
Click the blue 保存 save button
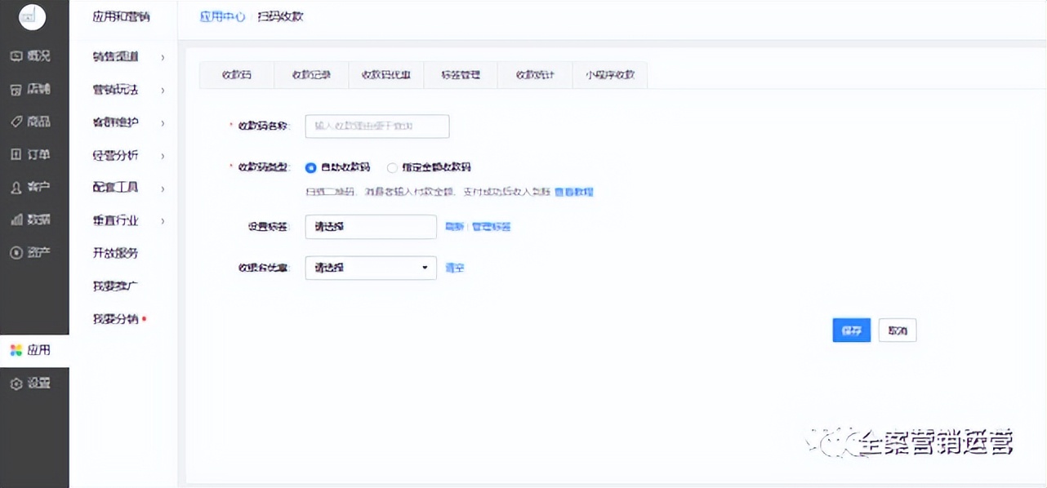tap(851, 330)
